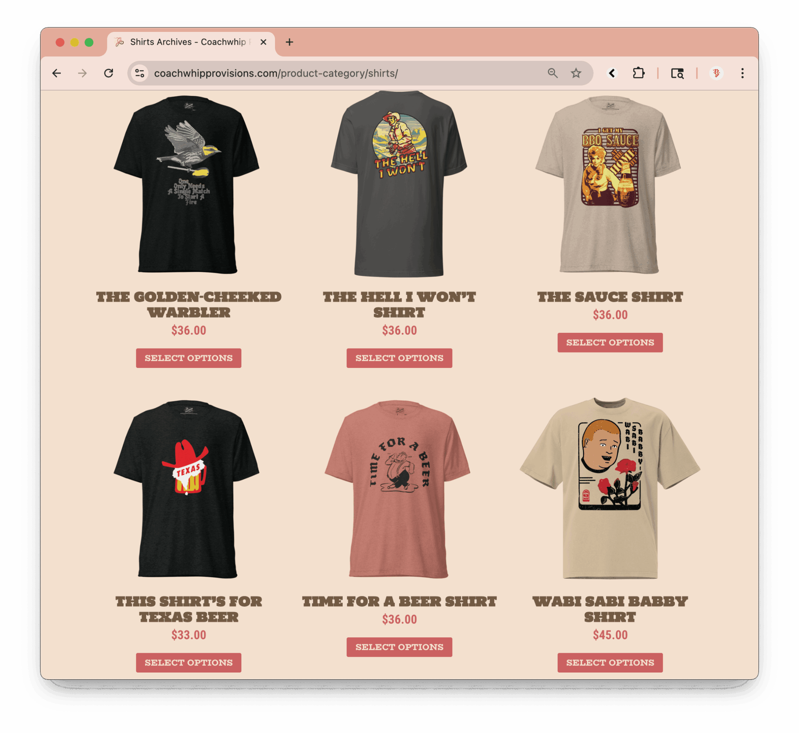The image size is (799, 733).
Task: Open the Extensions puzzle piece menu
Action: point(639,73)
